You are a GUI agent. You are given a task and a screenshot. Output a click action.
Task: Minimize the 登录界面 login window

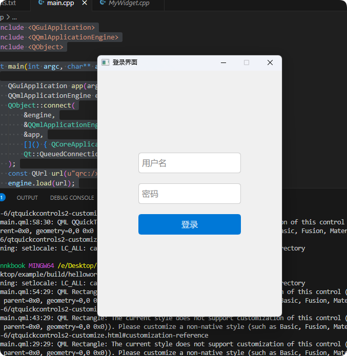click(223, 62)
